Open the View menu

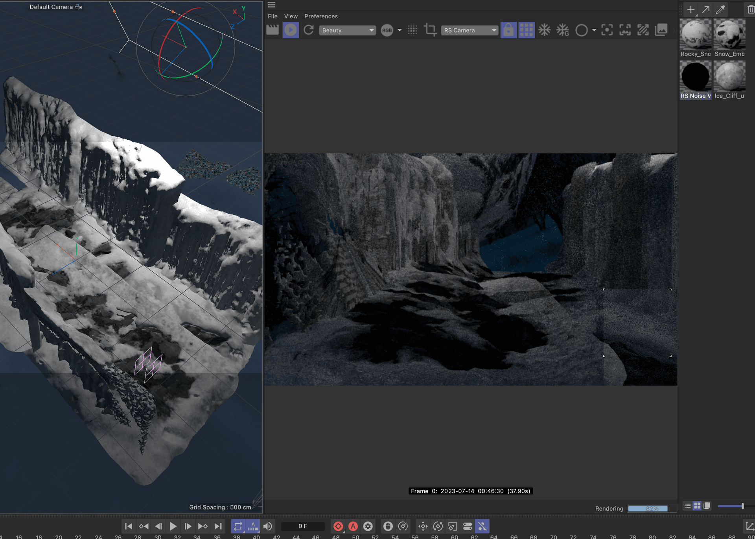291,16
